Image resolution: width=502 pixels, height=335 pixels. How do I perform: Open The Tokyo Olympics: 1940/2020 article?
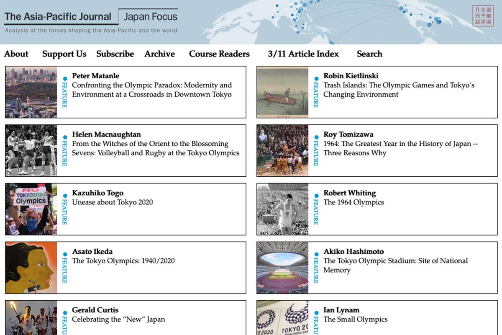[123, 261]
